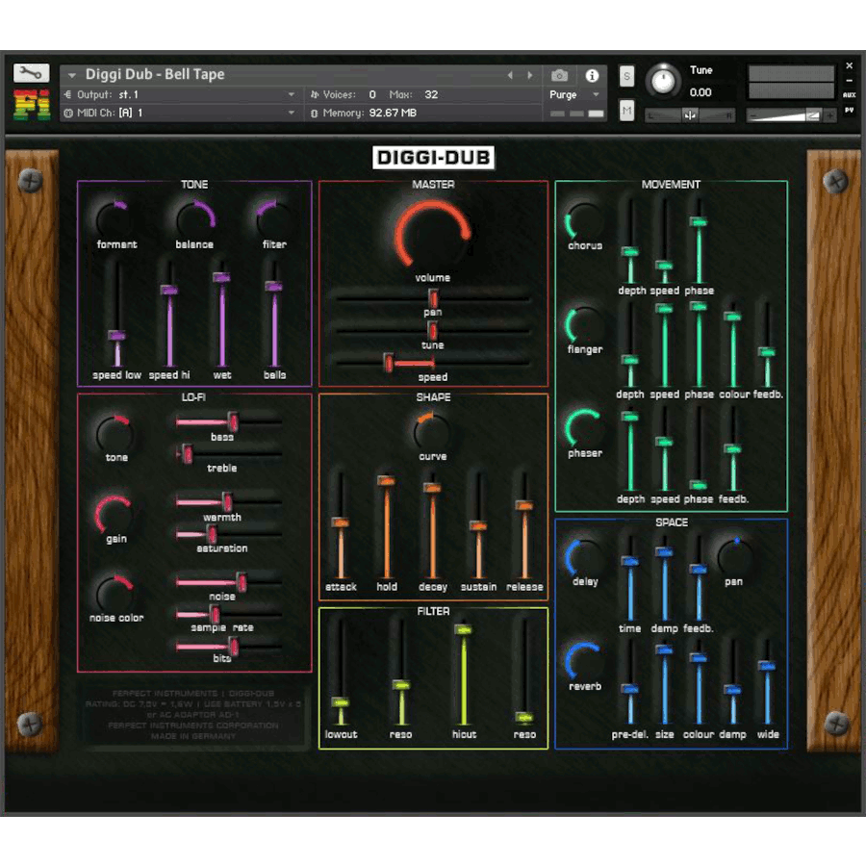
Task: Minimize instrument with the minus button
Action: tap(849, 81)
